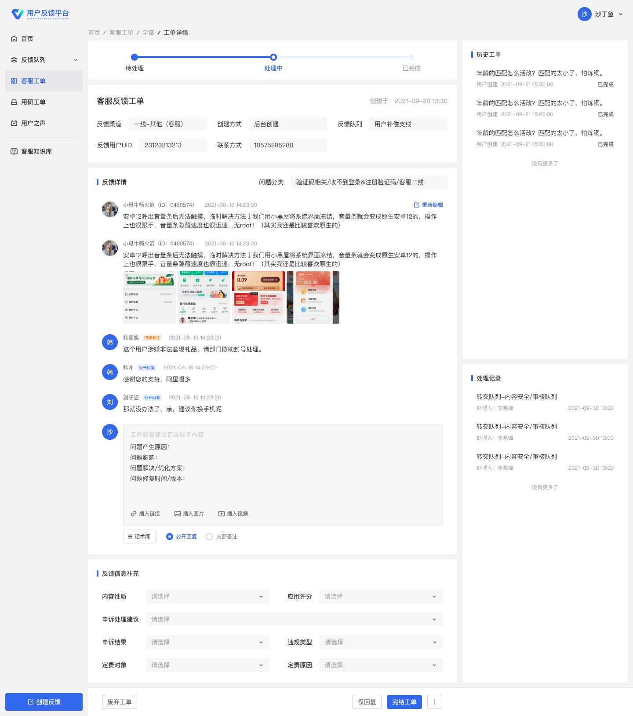Click the 公开回复 tag next to 刘子涵
Screen dimensions: 633x716
(x=152, y=398)
